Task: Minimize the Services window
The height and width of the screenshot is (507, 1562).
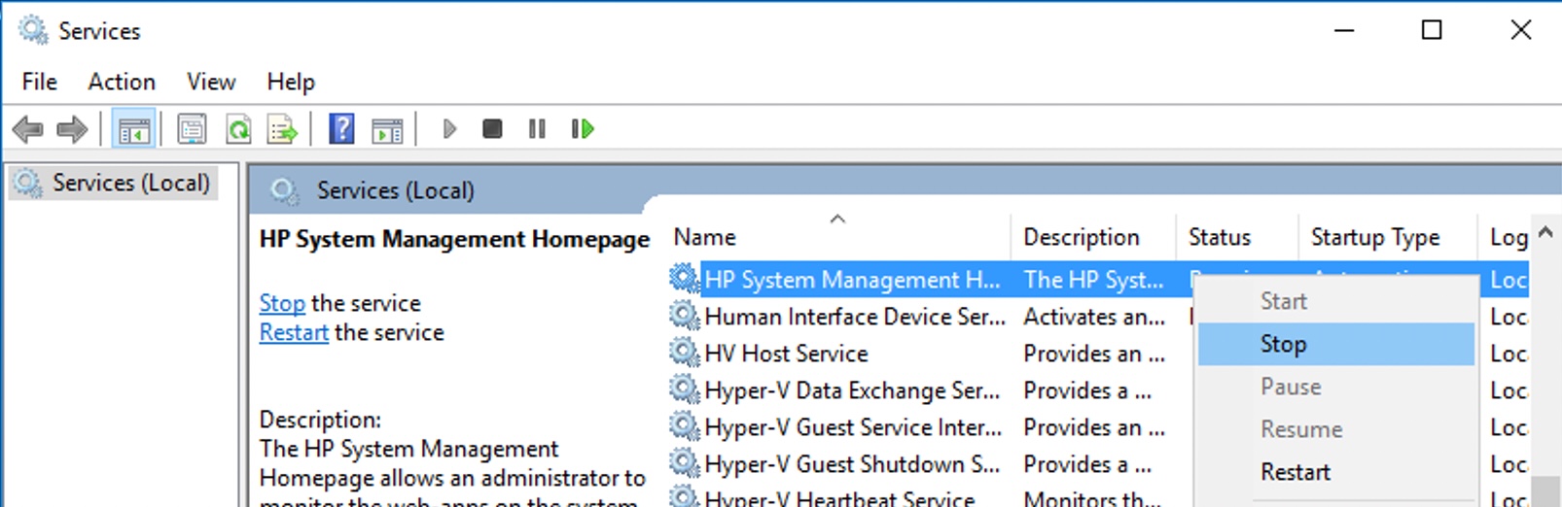Action: pyautogui.click(x=1344, y=30)
